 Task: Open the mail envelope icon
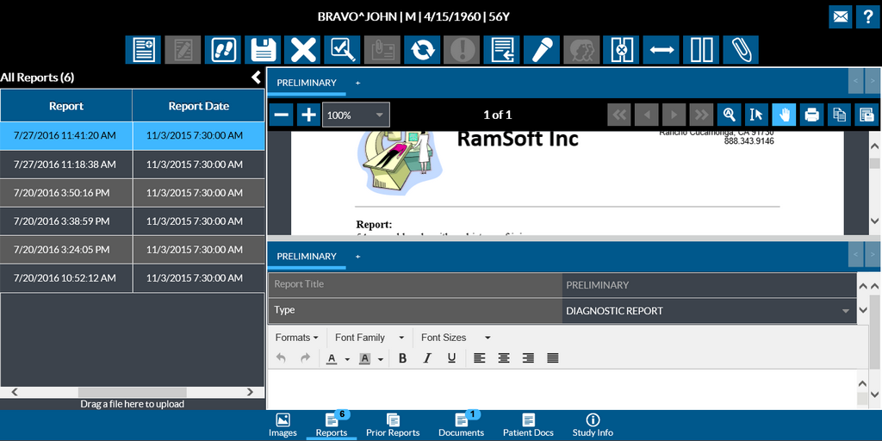pyautogui.click(x=841, y=16)
